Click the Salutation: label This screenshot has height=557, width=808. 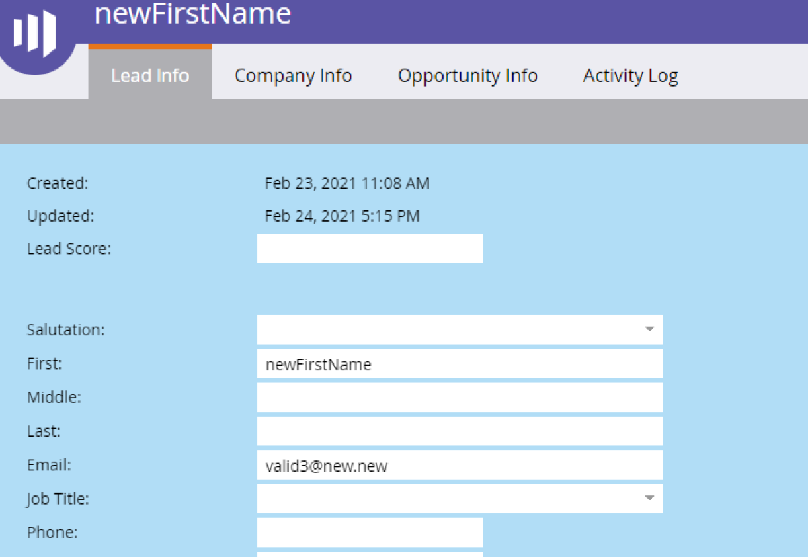[66, 330]
